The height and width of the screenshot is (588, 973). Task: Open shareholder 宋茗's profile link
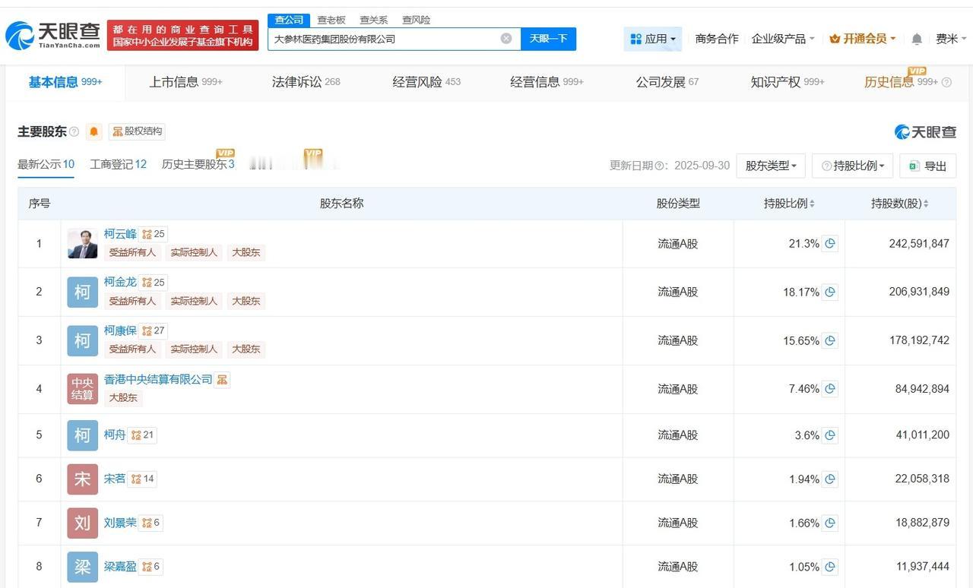115,479
